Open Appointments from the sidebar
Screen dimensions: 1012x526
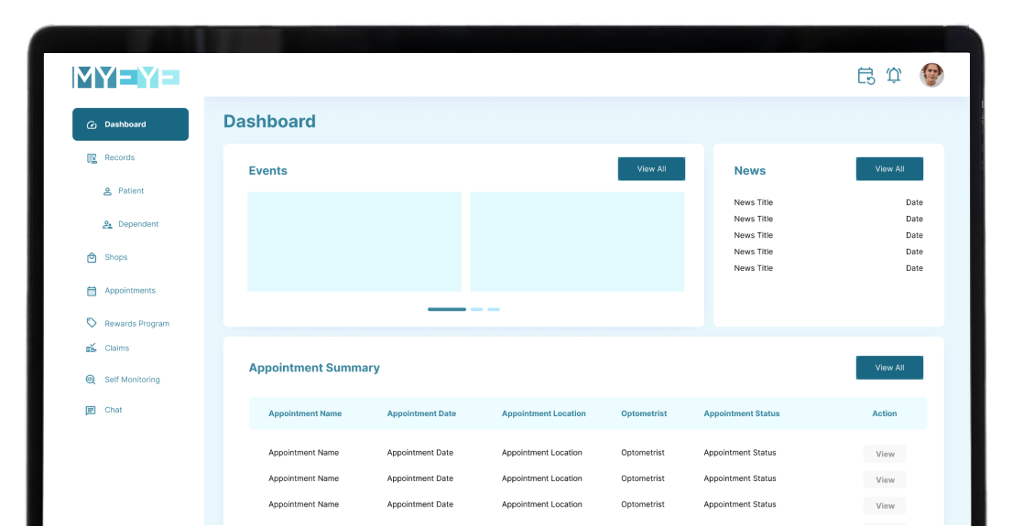[129, 291]
